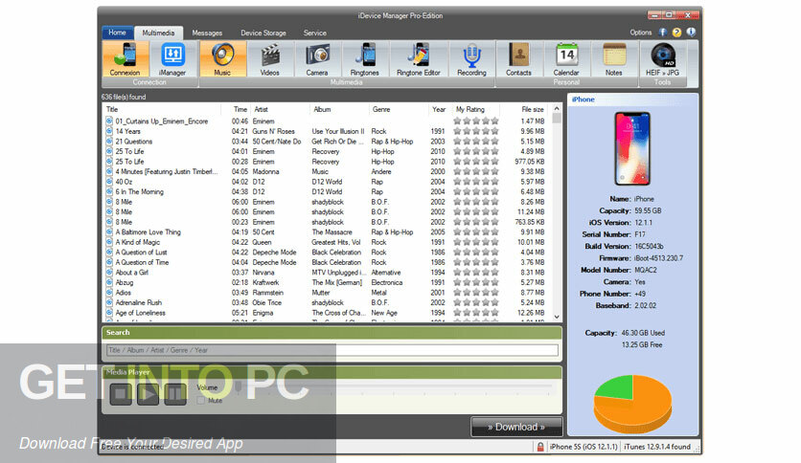Switch to the Messages tab

[207, 33]
